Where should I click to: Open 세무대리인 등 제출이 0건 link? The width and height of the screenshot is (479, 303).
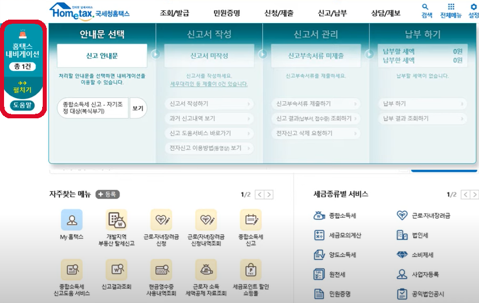(x=209, y=84)
